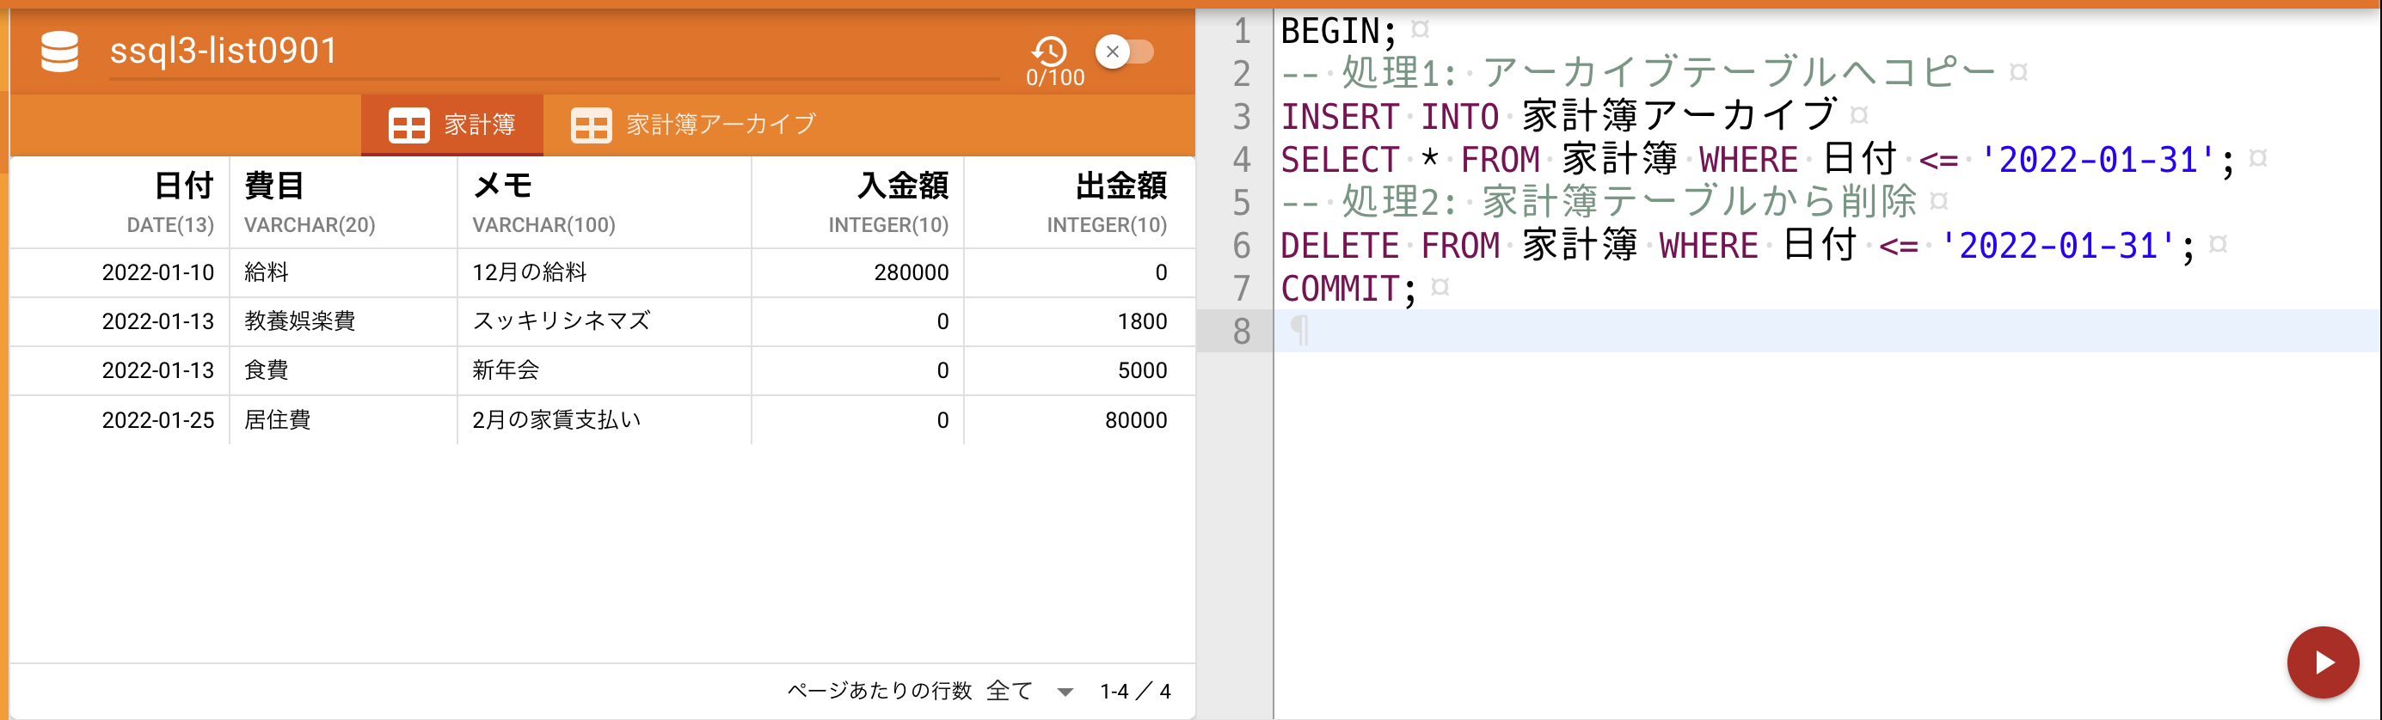Click the 1-4 / 4 pagination text

coord(1134,692)
